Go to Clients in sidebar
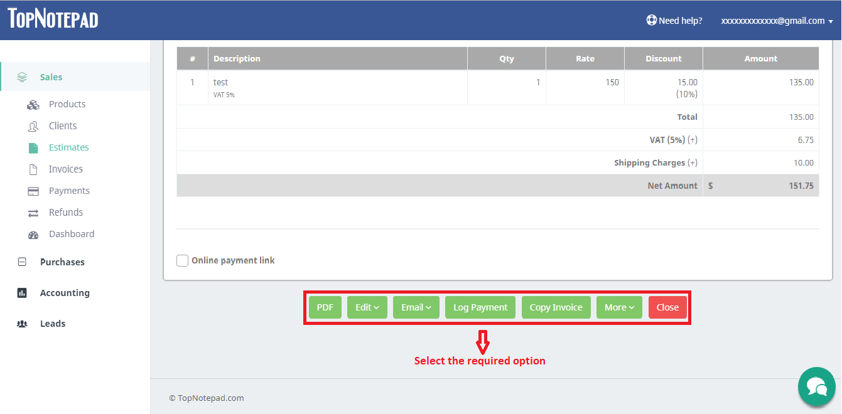Viewport: 842px width, 414px height. (63, 125)
